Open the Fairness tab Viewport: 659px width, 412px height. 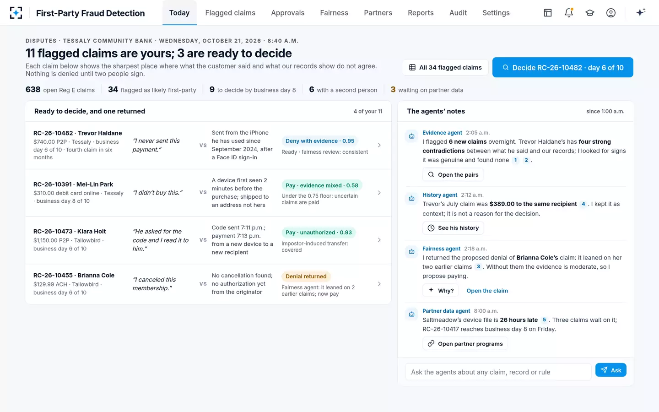pos(334,13)
